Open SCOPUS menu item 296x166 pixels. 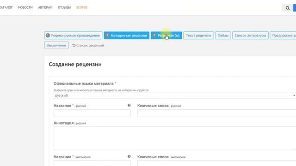pos(82,7)
